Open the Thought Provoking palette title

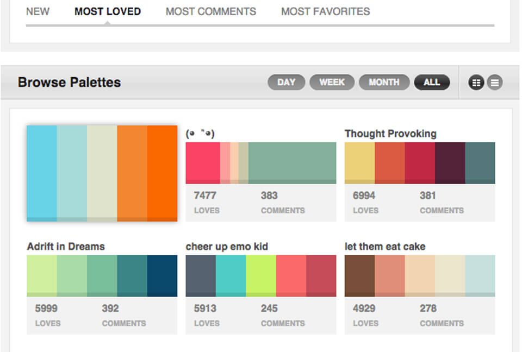pos(390,134)
